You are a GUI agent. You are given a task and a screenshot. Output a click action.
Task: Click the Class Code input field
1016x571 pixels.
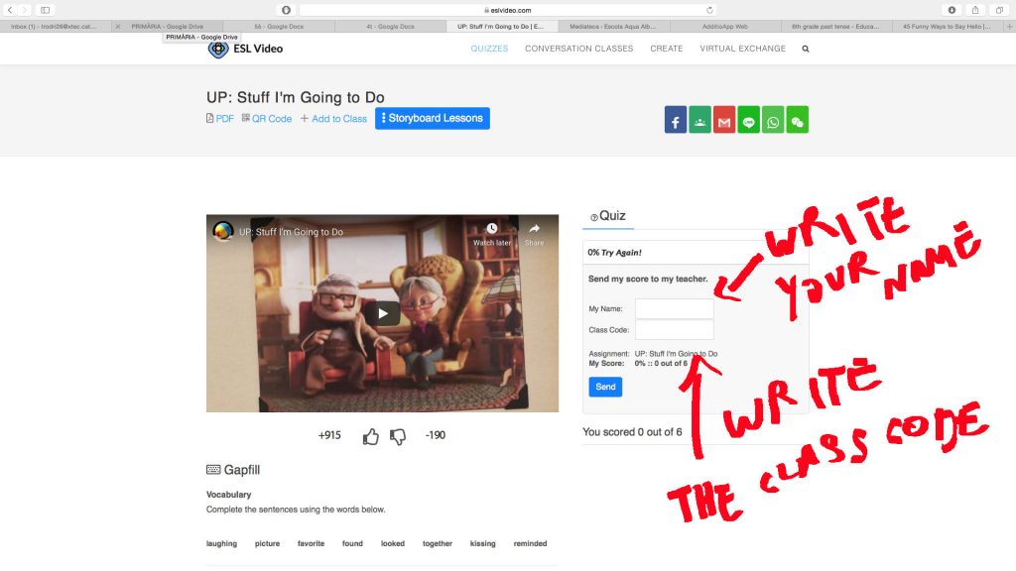674,329
